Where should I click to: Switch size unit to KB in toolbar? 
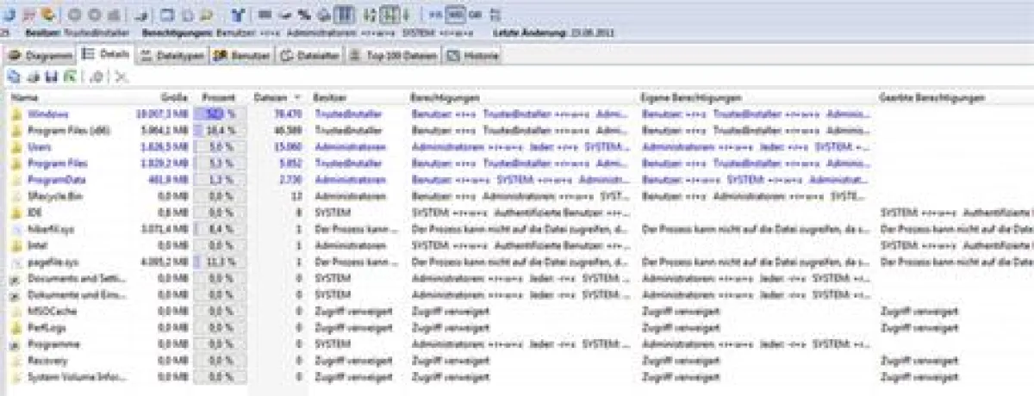[x=436, y=15]
